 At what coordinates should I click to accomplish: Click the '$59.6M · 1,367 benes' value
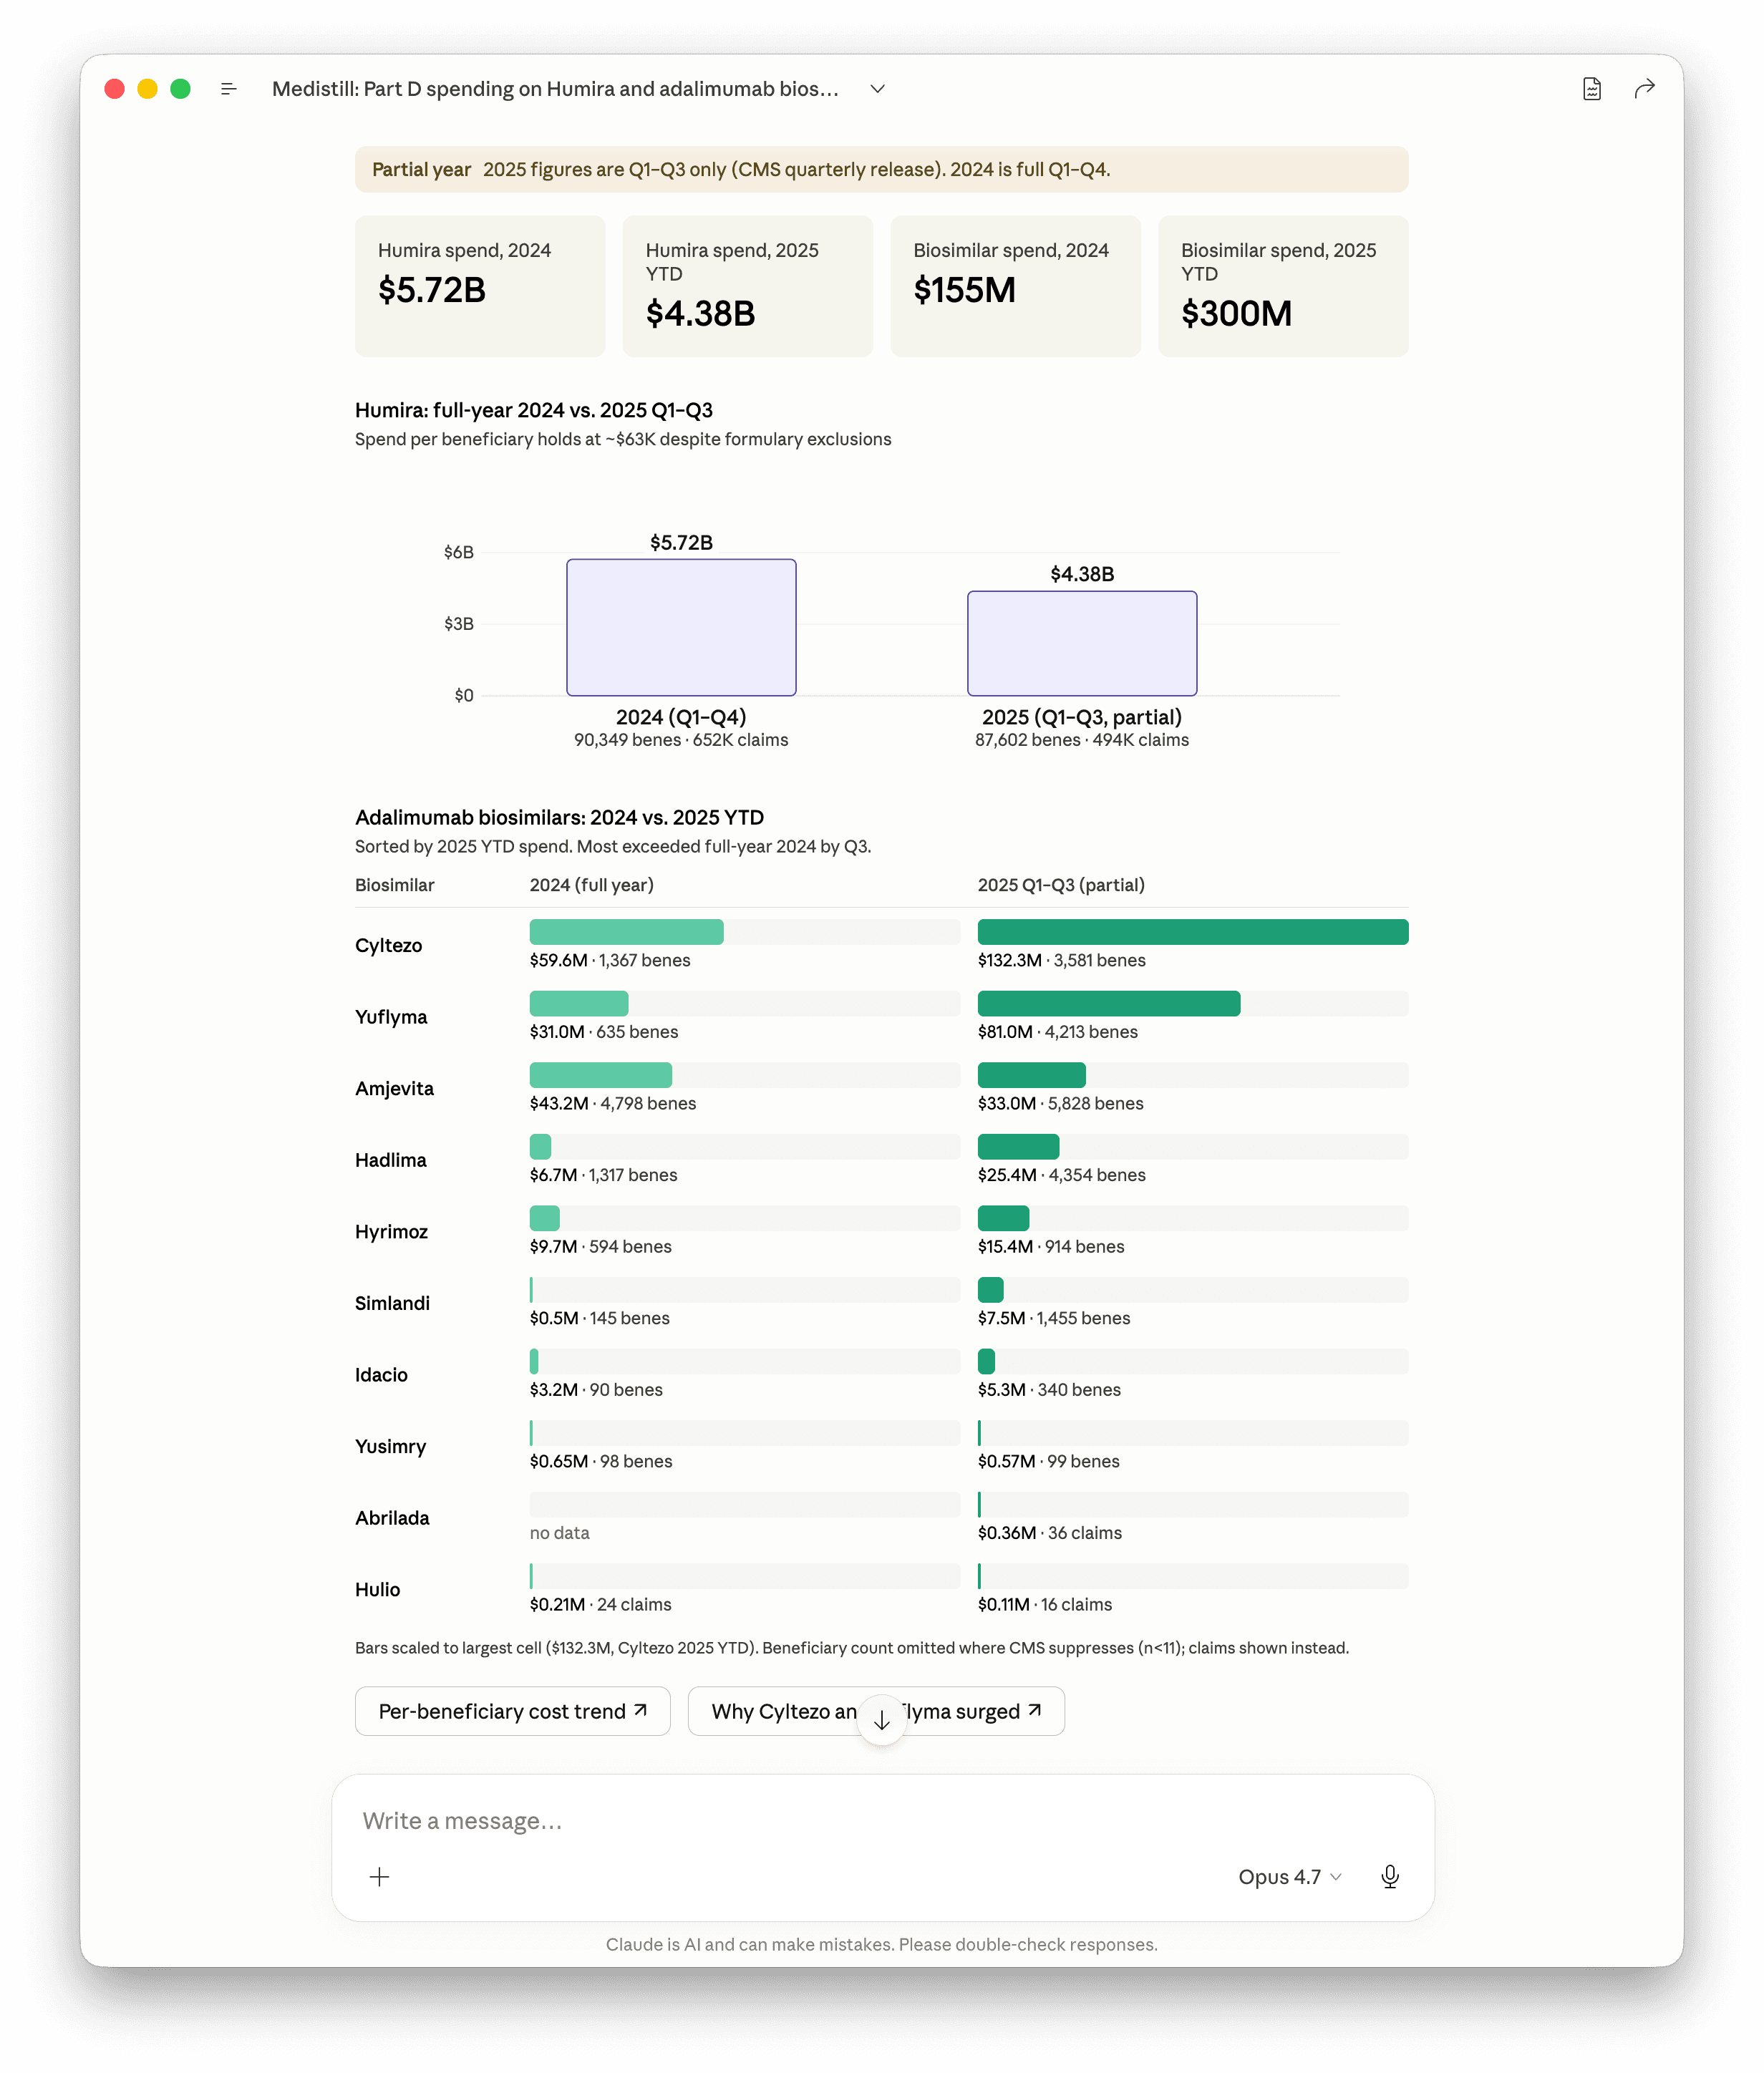tap(610, 960)
